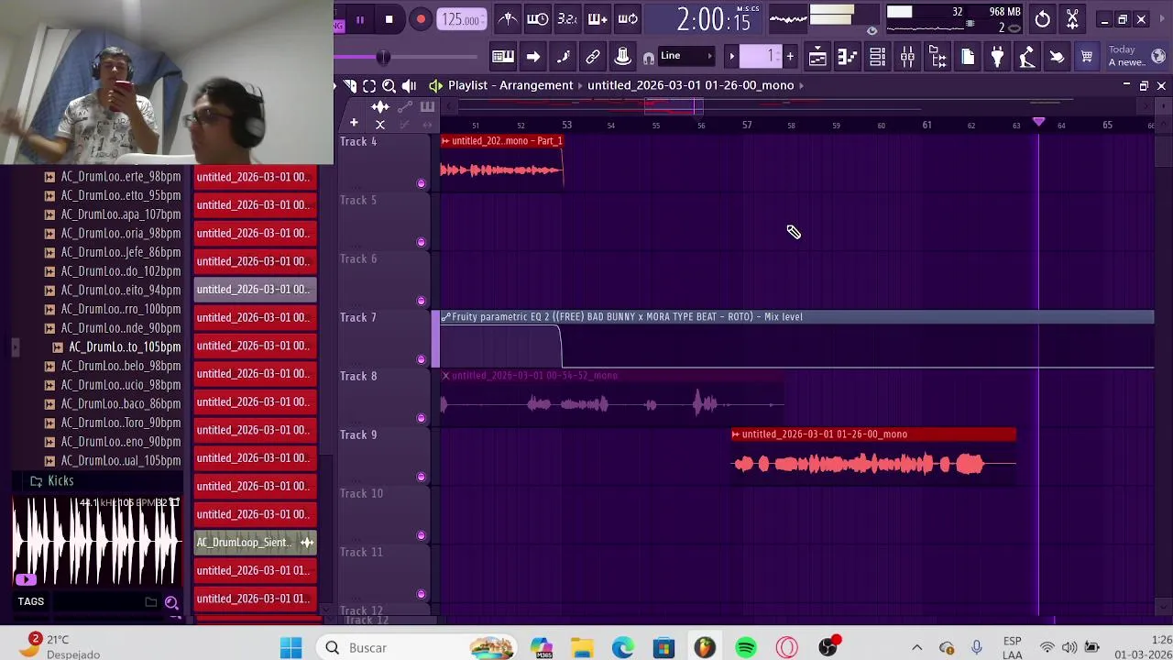Screen dimensions: 1173x660
Task: Click the desk lamp tool icon
Action: coord(1026,57)
